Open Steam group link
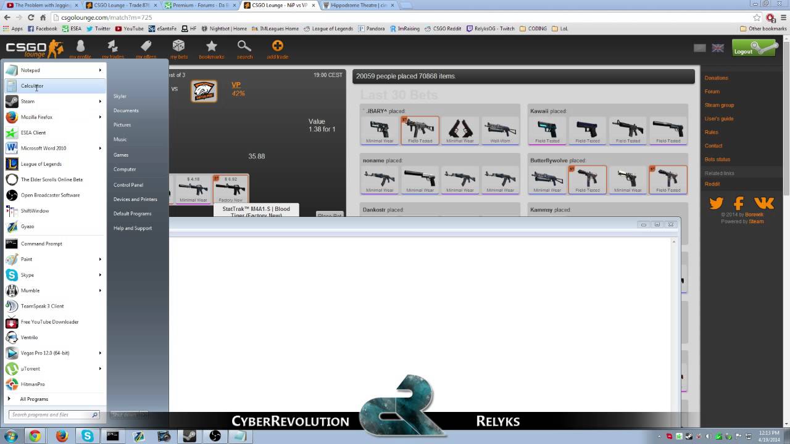Screen dimensions: 790x444 click(720, 105)
